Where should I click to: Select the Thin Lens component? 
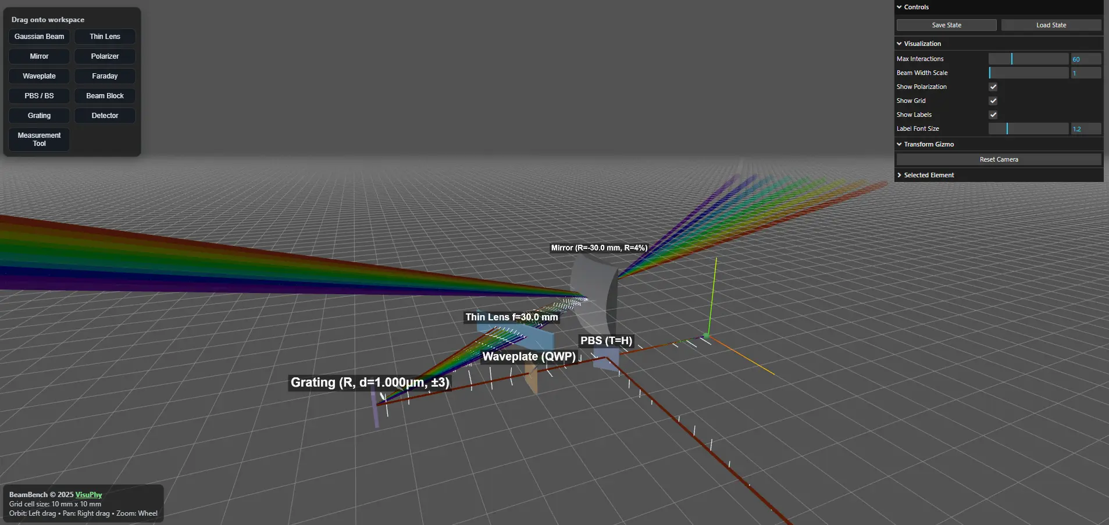click(105, 36)
